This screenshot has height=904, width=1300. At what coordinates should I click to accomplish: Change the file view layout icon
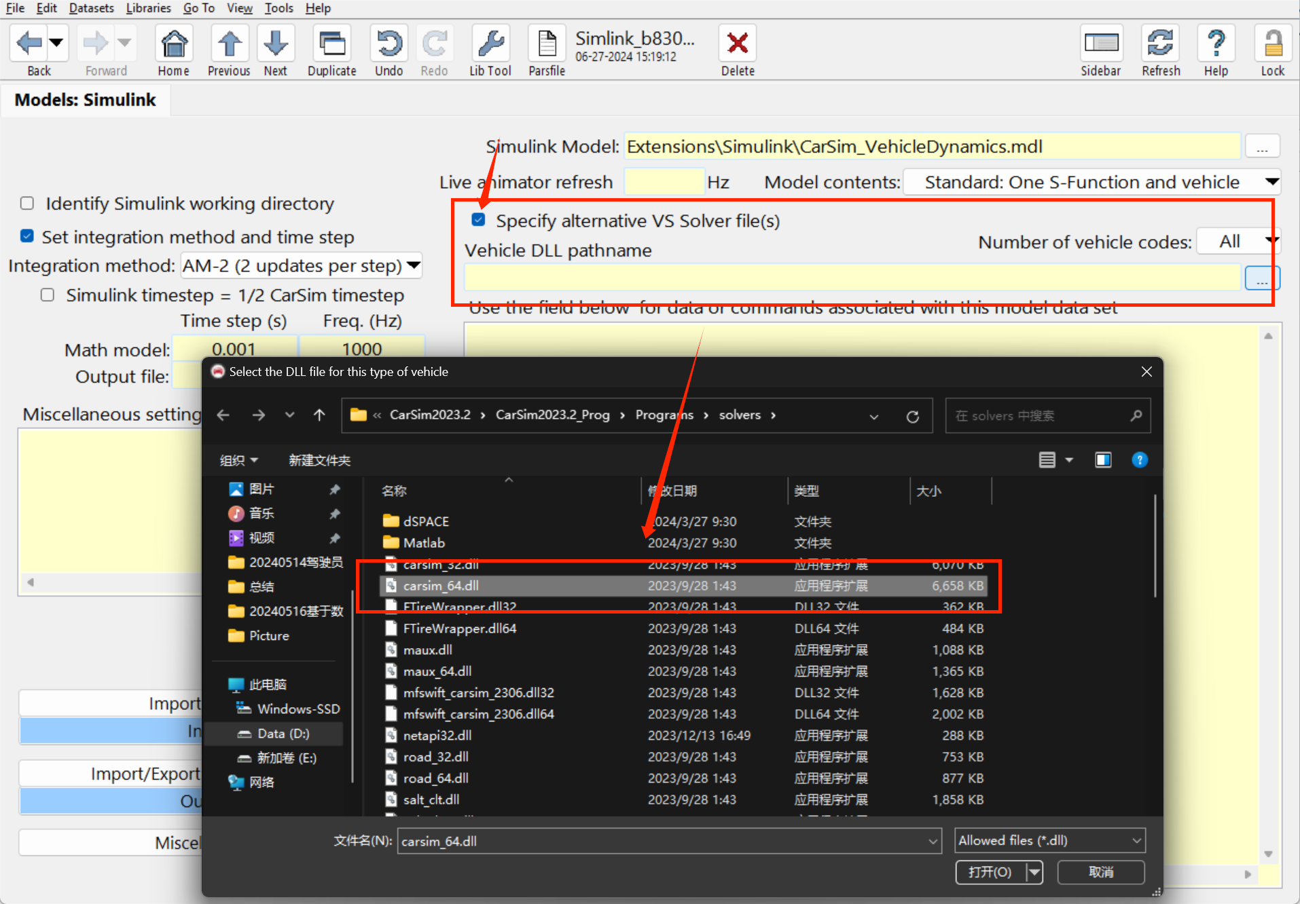pos(1047,460)
